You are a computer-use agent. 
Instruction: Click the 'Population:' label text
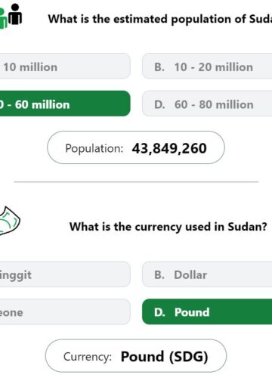click(x=94, y=148)
